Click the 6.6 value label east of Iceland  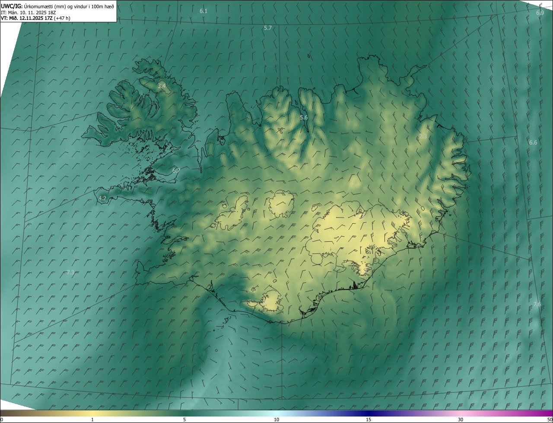[x=533, y=143]
